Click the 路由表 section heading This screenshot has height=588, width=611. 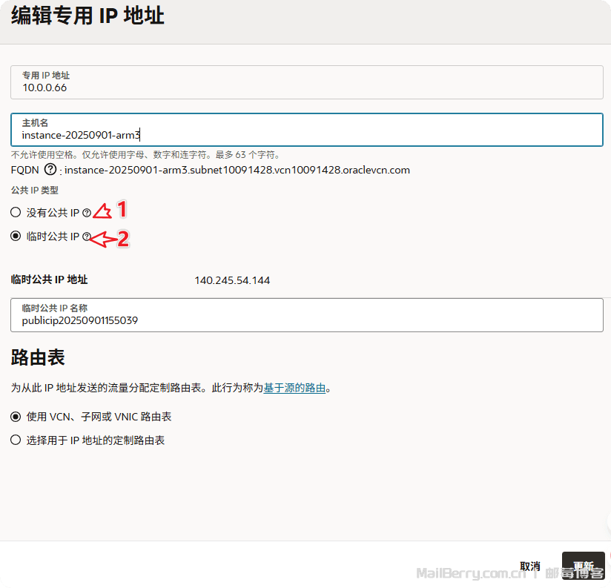(x=38, y=358)
